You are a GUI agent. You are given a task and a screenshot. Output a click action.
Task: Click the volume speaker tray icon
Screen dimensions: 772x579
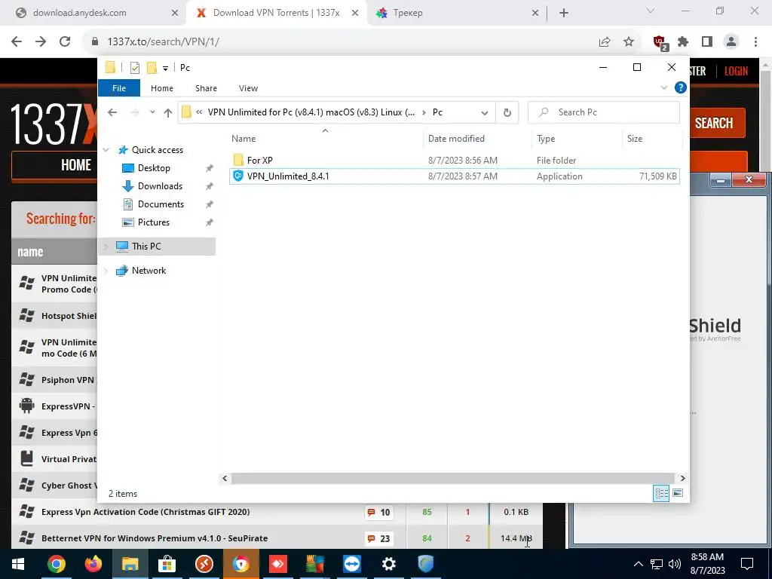pyautogui.click(x=675, y=564)
